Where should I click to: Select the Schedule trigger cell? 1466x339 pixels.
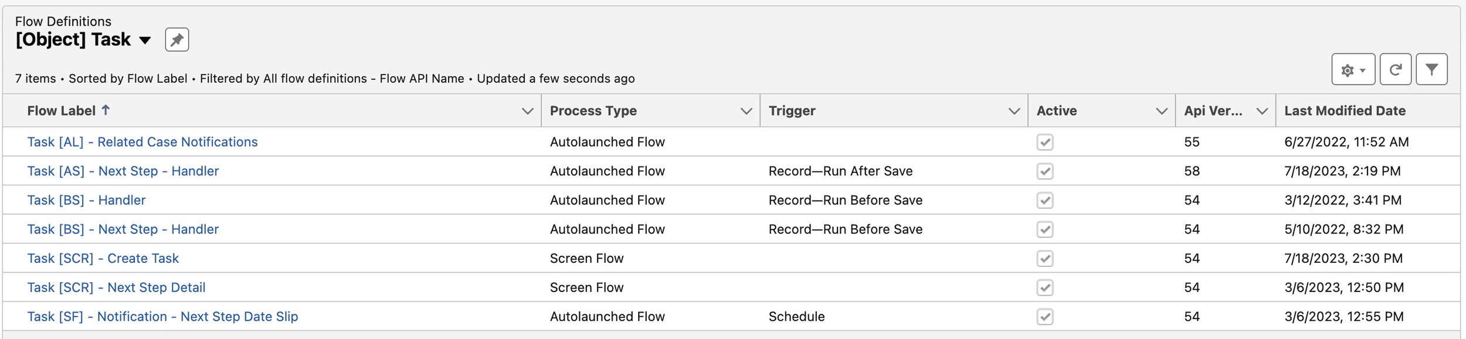pos(796,317)
